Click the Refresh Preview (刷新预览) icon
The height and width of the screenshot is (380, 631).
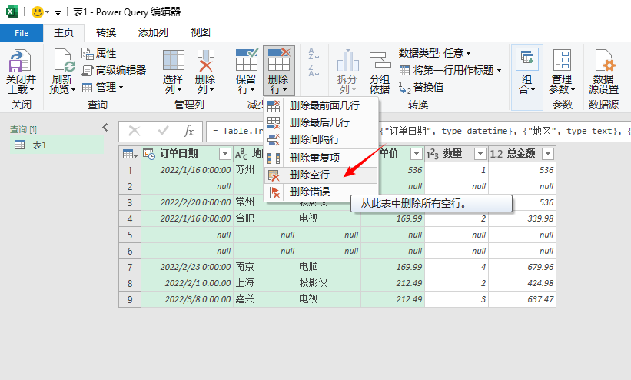click(65, 61)
